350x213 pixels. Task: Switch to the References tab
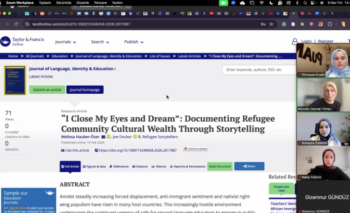[x=119, y=167]
